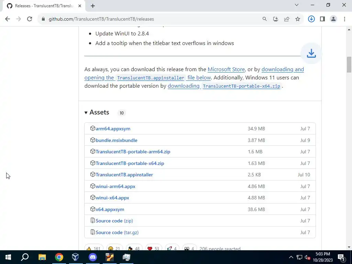352x264 pixels.
Task: Click the tab search chevron
Action: [x=297, y=5]
